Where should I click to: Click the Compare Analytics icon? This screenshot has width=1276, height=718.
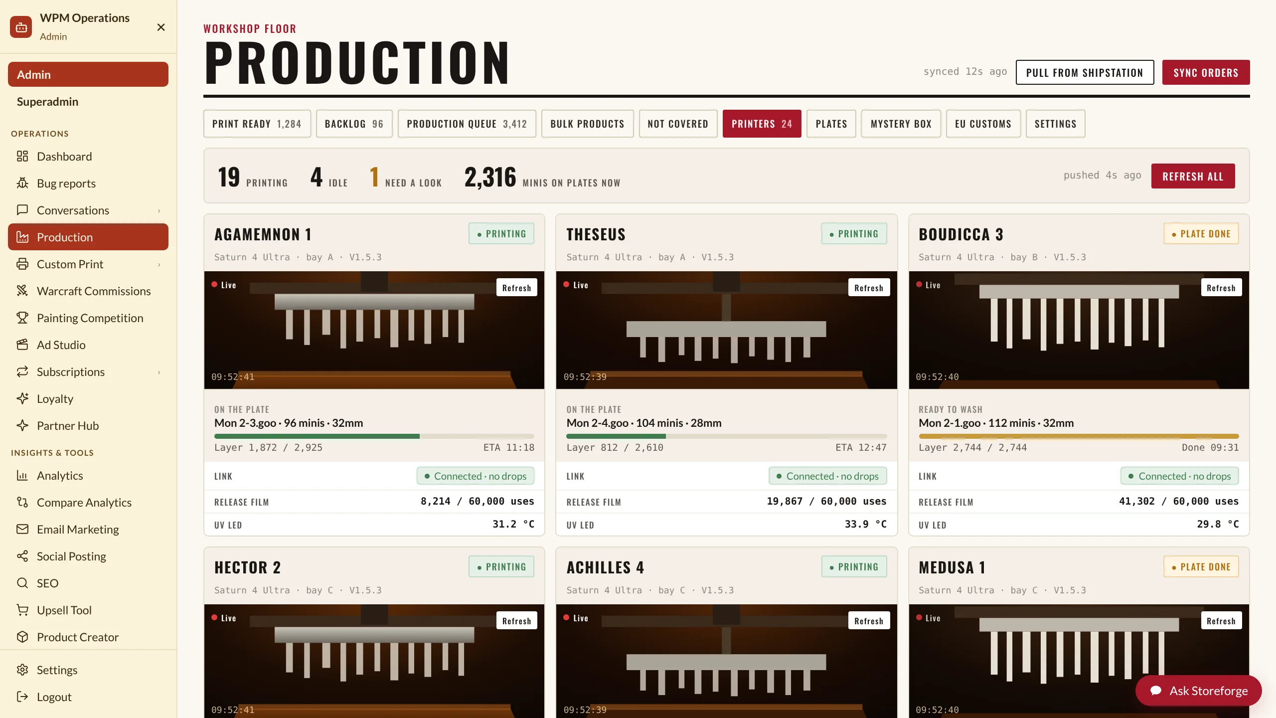[x=22, y=503]
